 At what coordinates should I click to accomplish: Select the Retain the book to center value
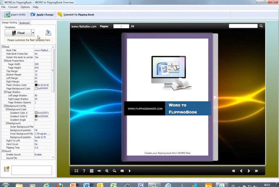[x=43, y=57]
